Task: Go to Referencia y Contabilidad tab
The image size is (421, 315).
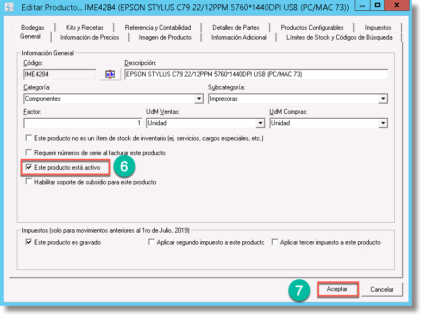Action: point(158,28)
